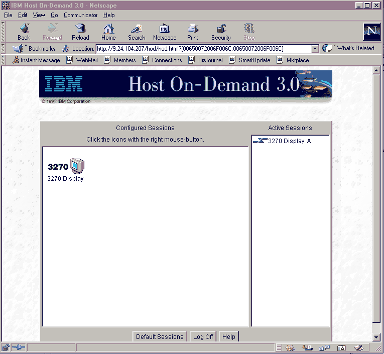Open the Communicator menu
Screen dimensions: 384x354
(x=80, y=15)
